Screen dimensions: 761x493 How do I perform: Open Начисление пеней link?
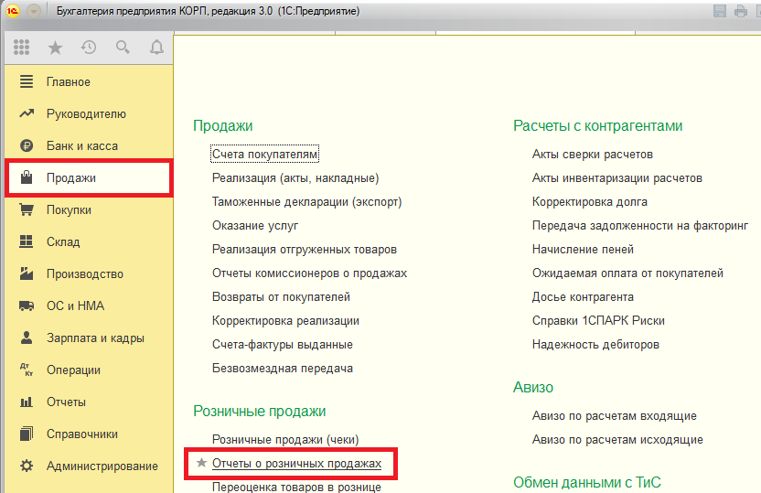[583, 250]
